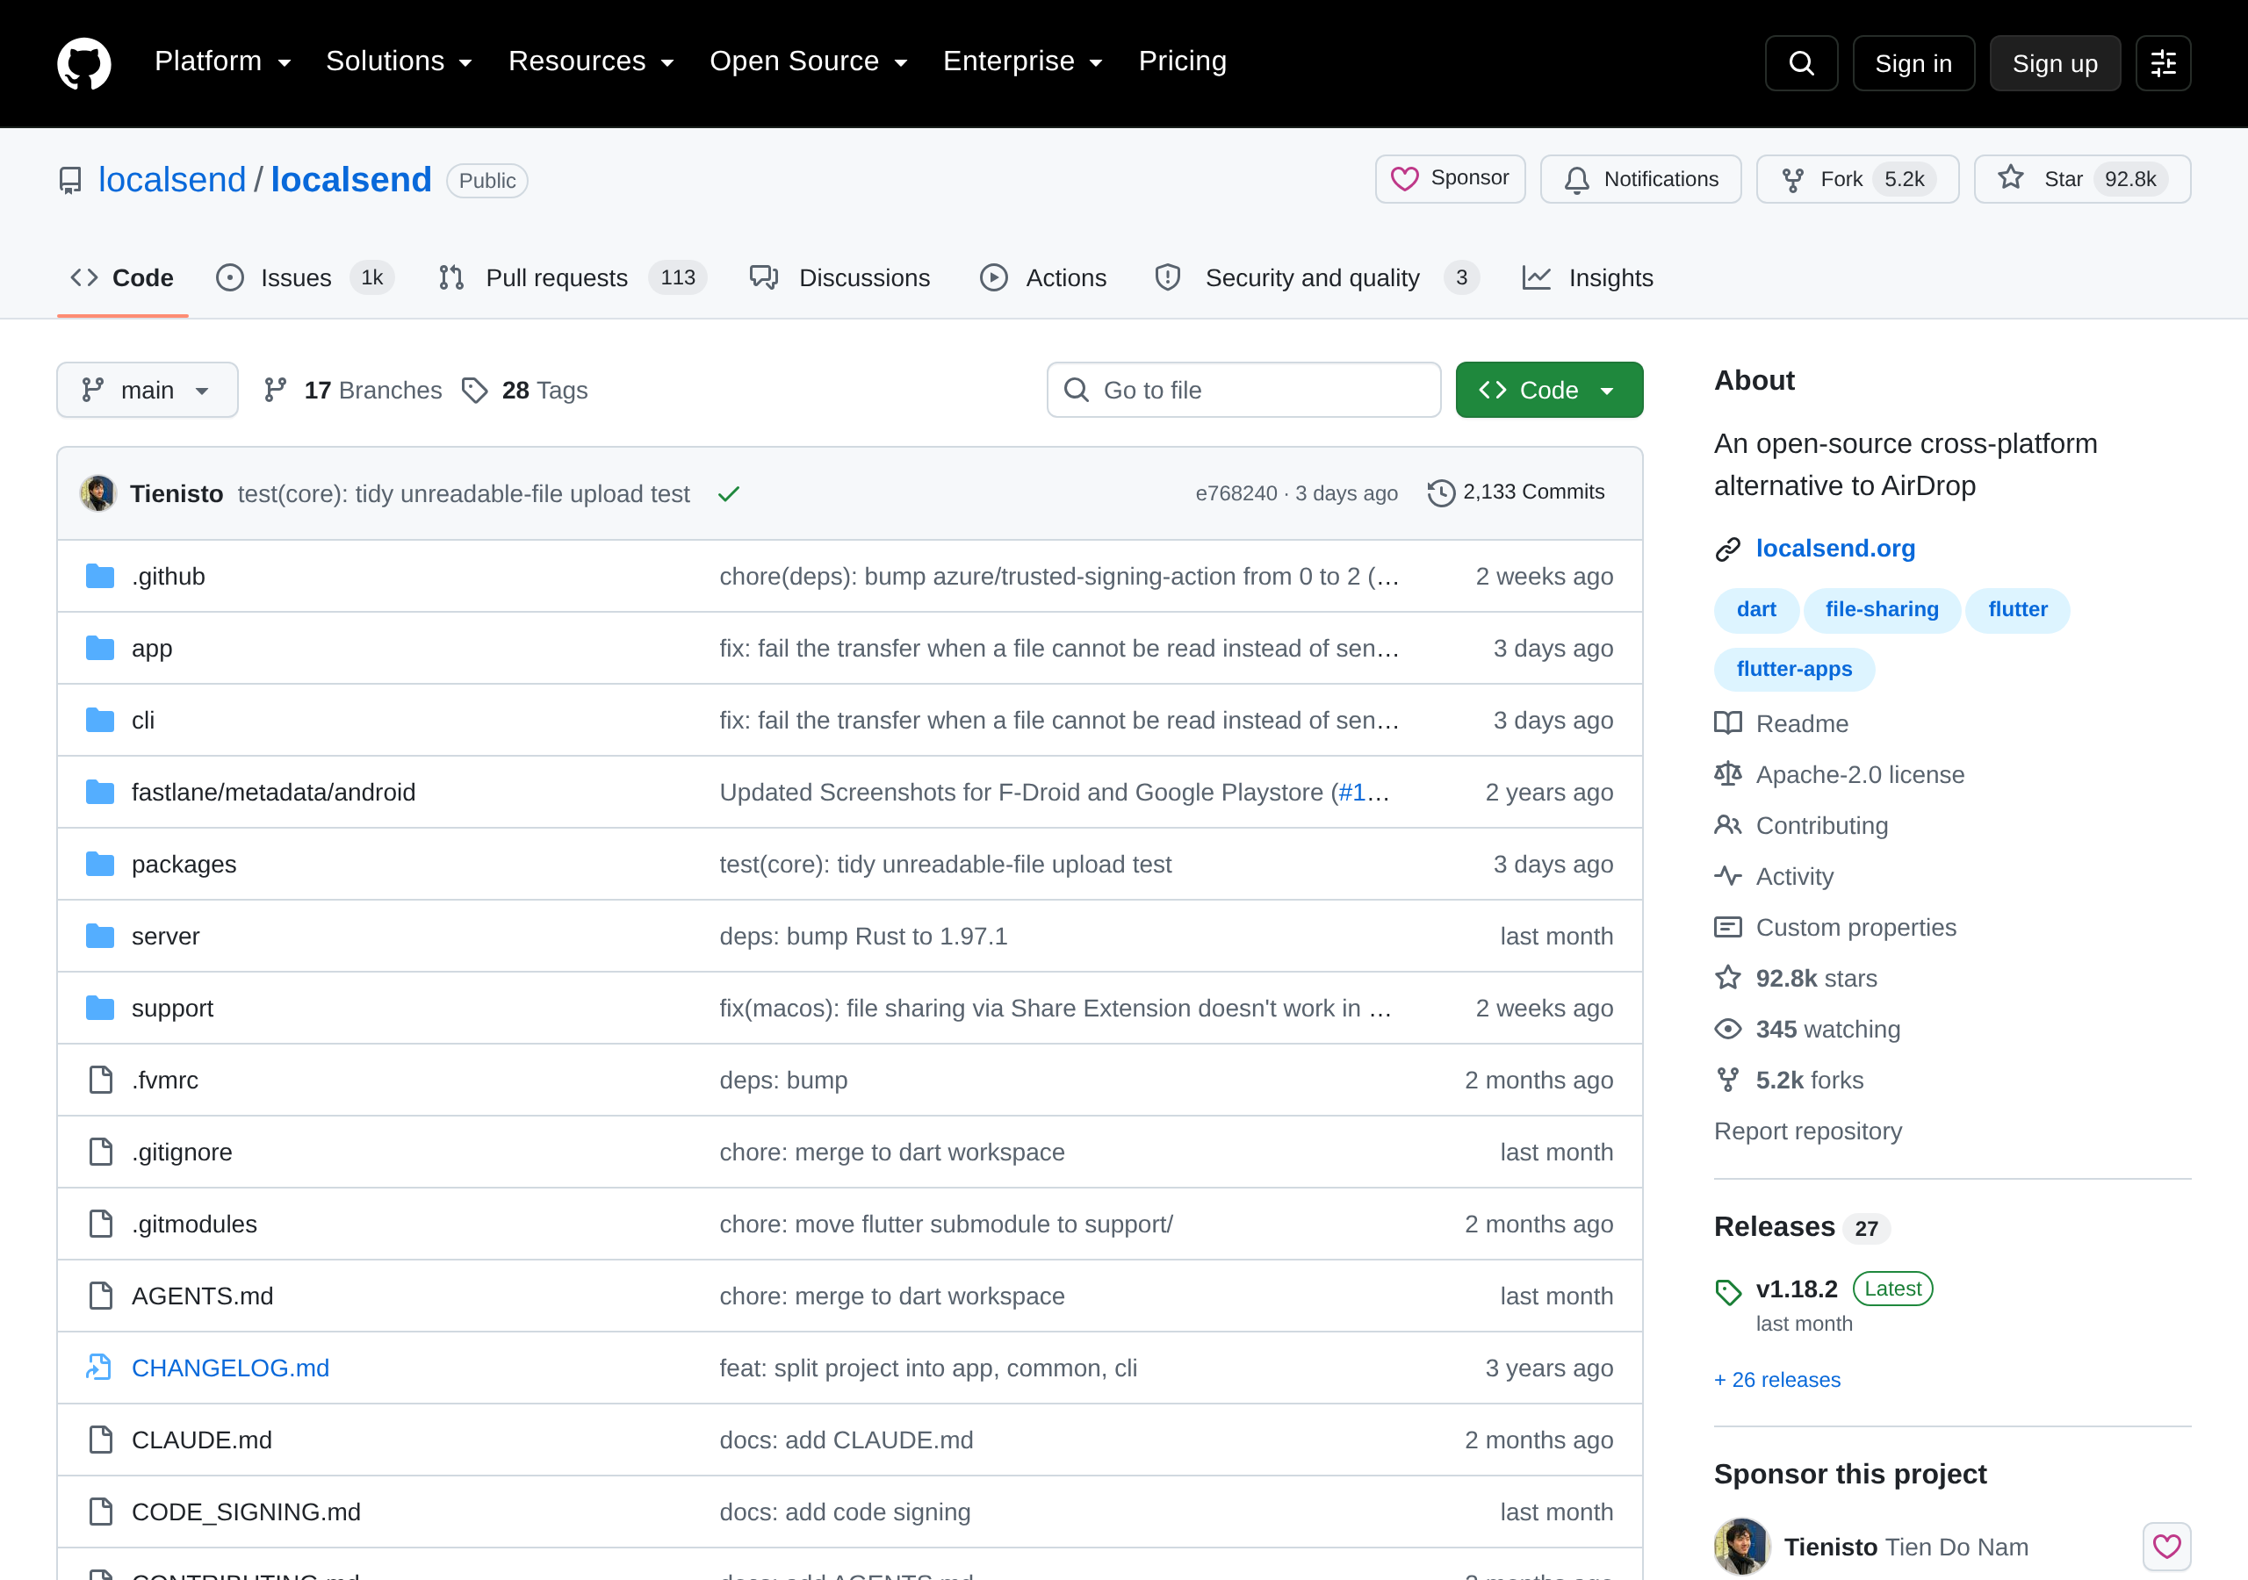2248x1580 pixels.
Task: Open the CODE_SIGNING.md file
Action: (x=246, y=1512)
